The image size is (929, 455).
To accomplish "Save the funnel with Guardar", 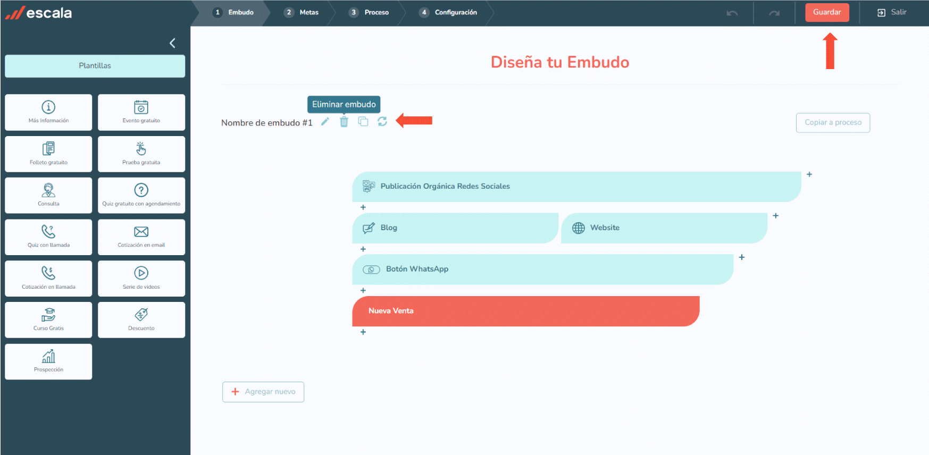I will click(827, 12).
